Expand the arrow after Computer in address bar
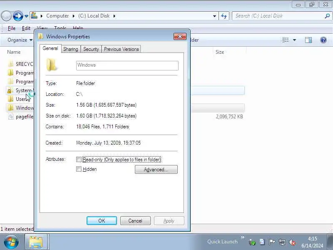This screenshot has width=333, height=250. pos(74,16)
